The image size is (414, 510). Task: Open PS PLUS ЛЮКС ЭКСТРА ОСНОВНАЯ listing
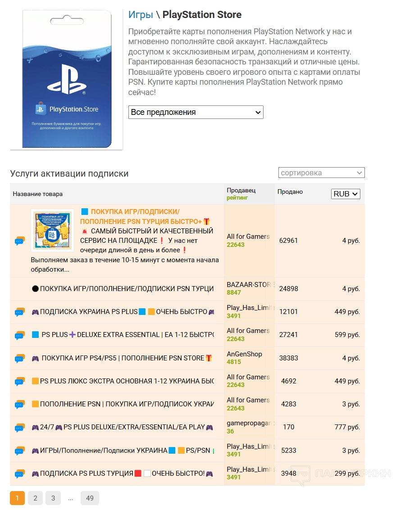(123, 381)
